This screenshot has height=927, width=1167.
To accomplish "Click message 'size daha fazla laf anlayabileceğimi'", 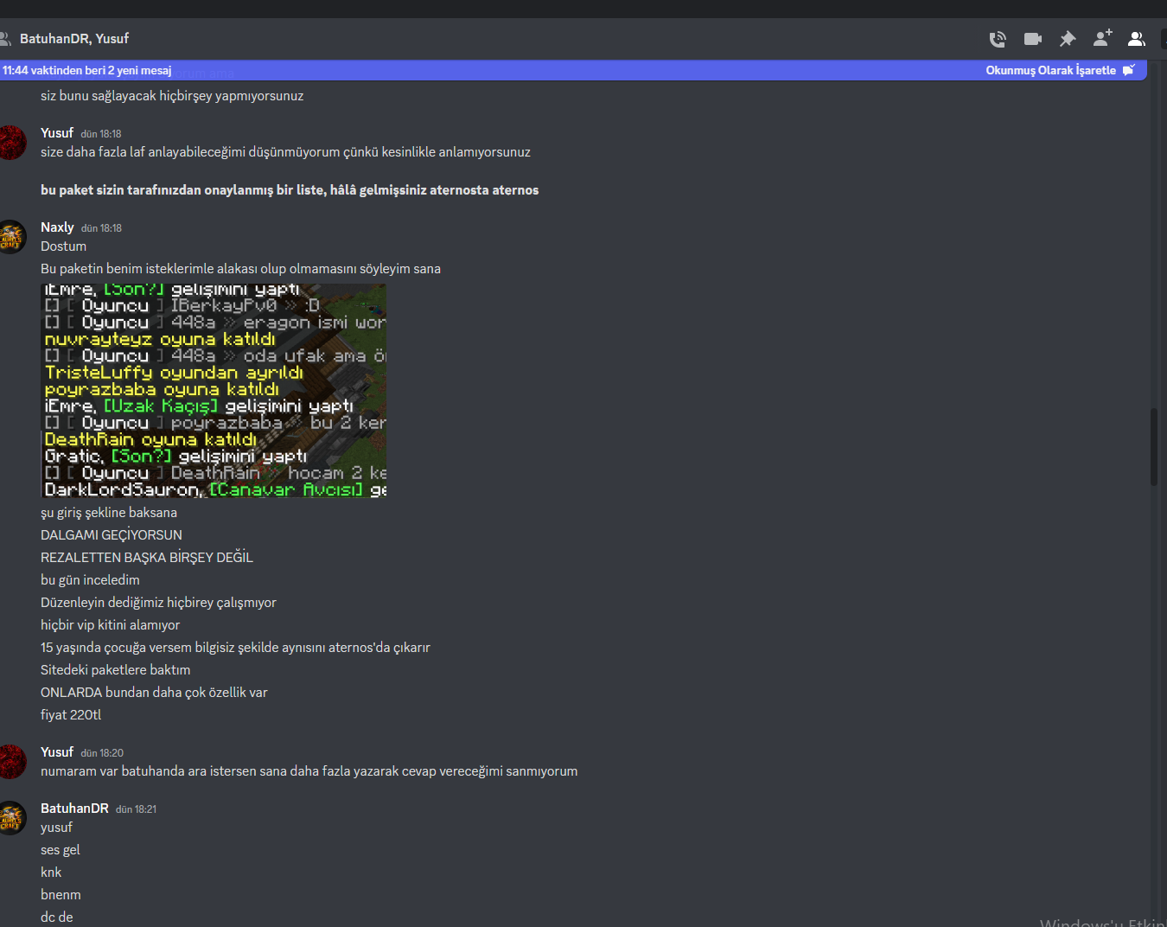I will pos(285,152).
